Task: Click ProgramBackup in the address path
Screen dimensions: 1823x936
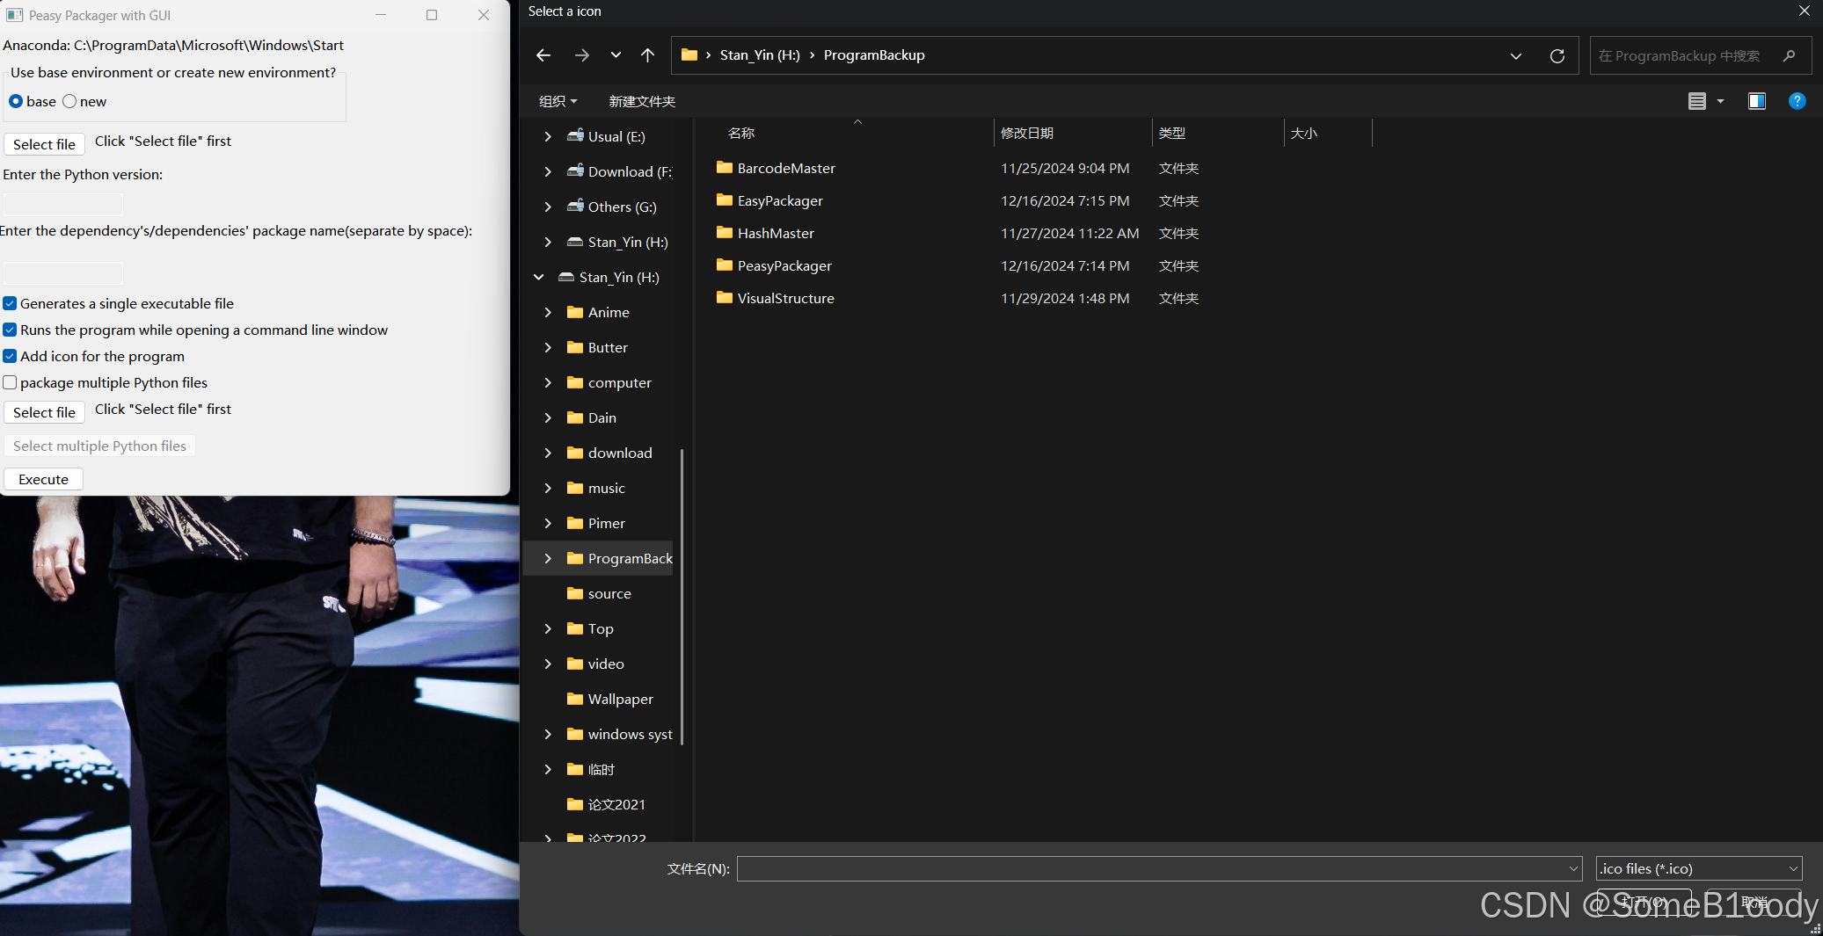Action: [874, 55]
